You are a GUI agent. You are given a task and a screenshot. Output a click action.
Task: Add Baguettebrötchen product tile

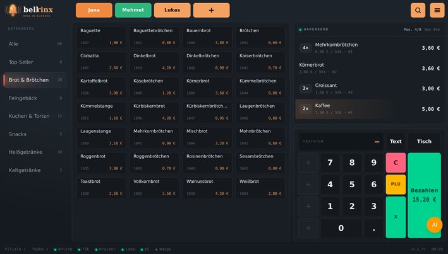coord(155,37)
